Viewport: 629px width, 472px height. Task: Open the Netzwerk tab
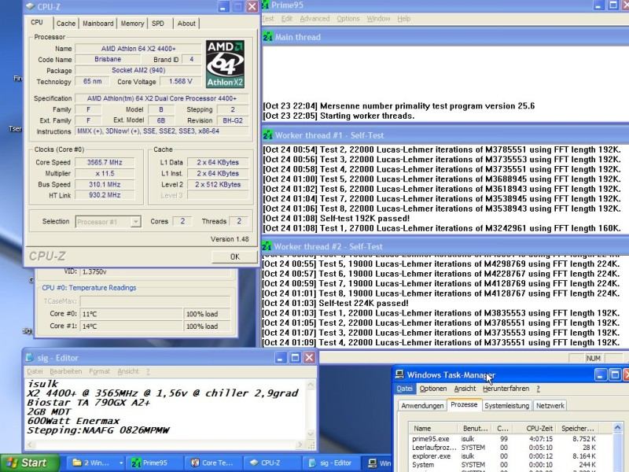pos(550,406)
